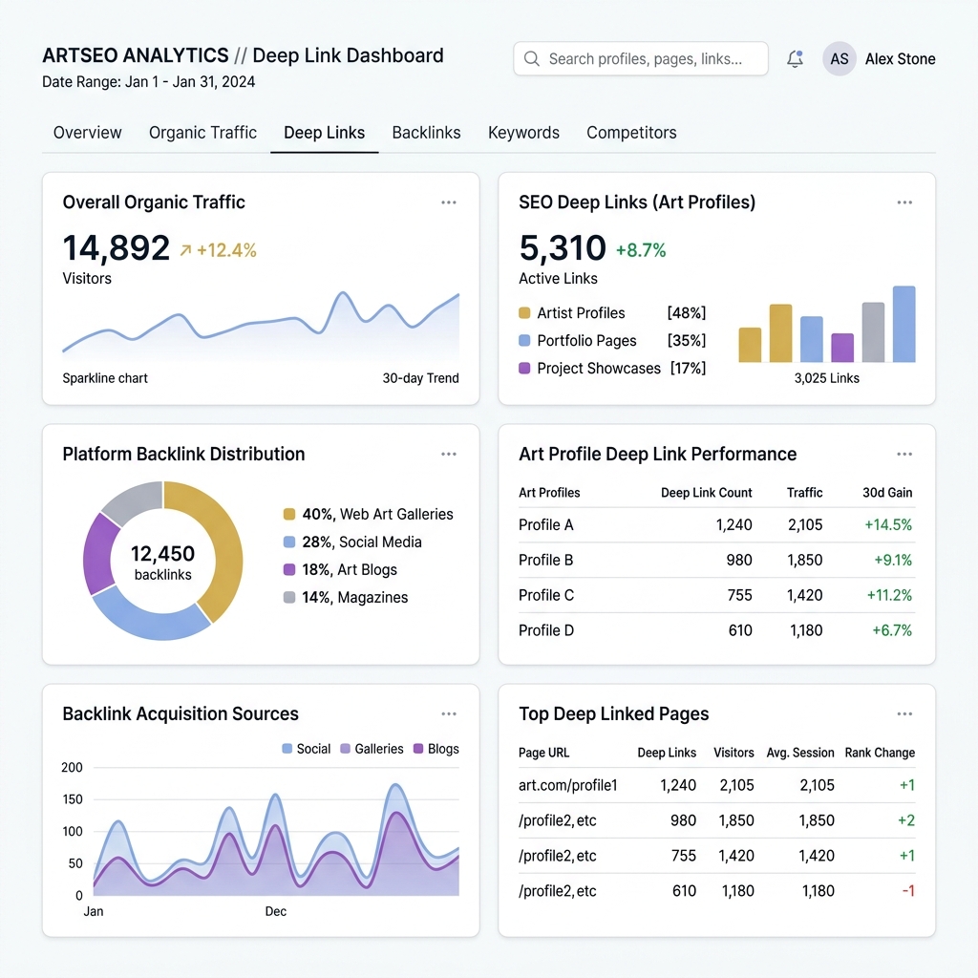Open the /profile2, etc link with 755 deep links

pos(557,856)
